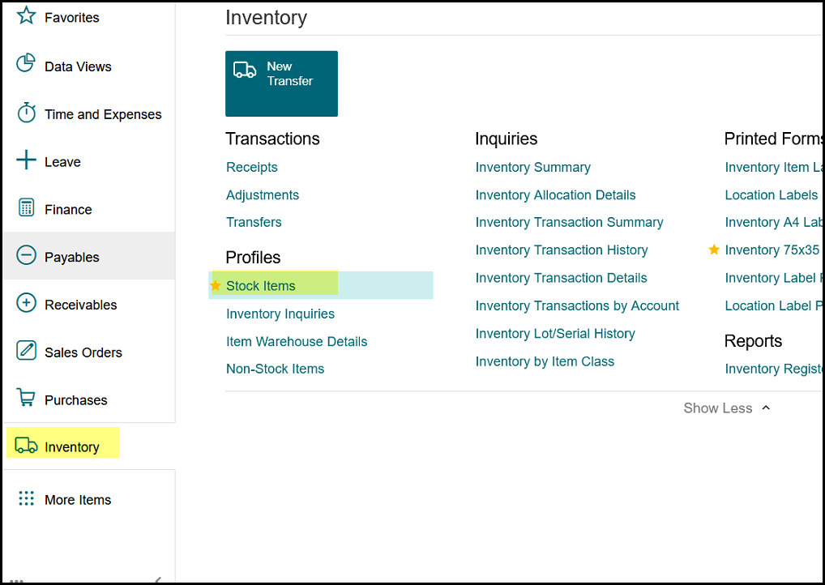Click the Time and Expenses stopwatch icon
The image size is (825, 585).
coord(26,113)
